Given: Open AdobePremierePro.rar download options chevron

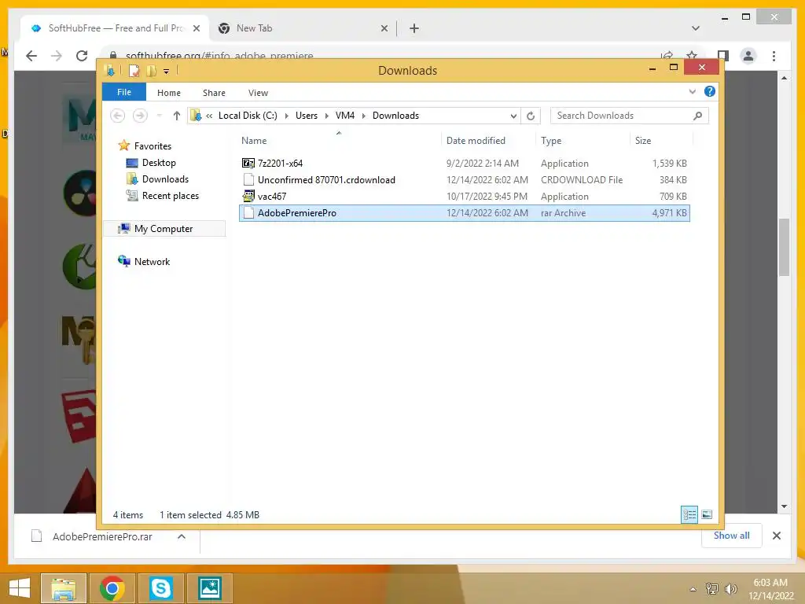Looking at the screenshot, I should [x=182, y=536].
